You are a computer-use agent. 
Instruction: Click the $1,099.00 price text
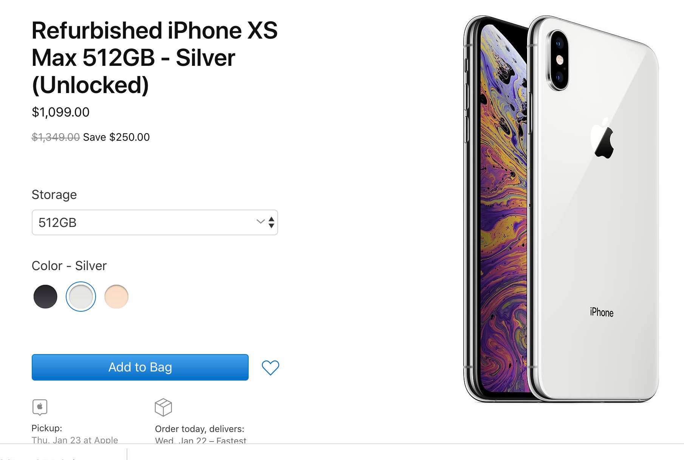(60, 112)
